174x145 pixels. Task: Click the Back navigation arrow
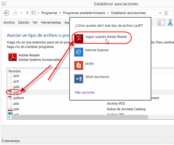[x=6, y=13]
